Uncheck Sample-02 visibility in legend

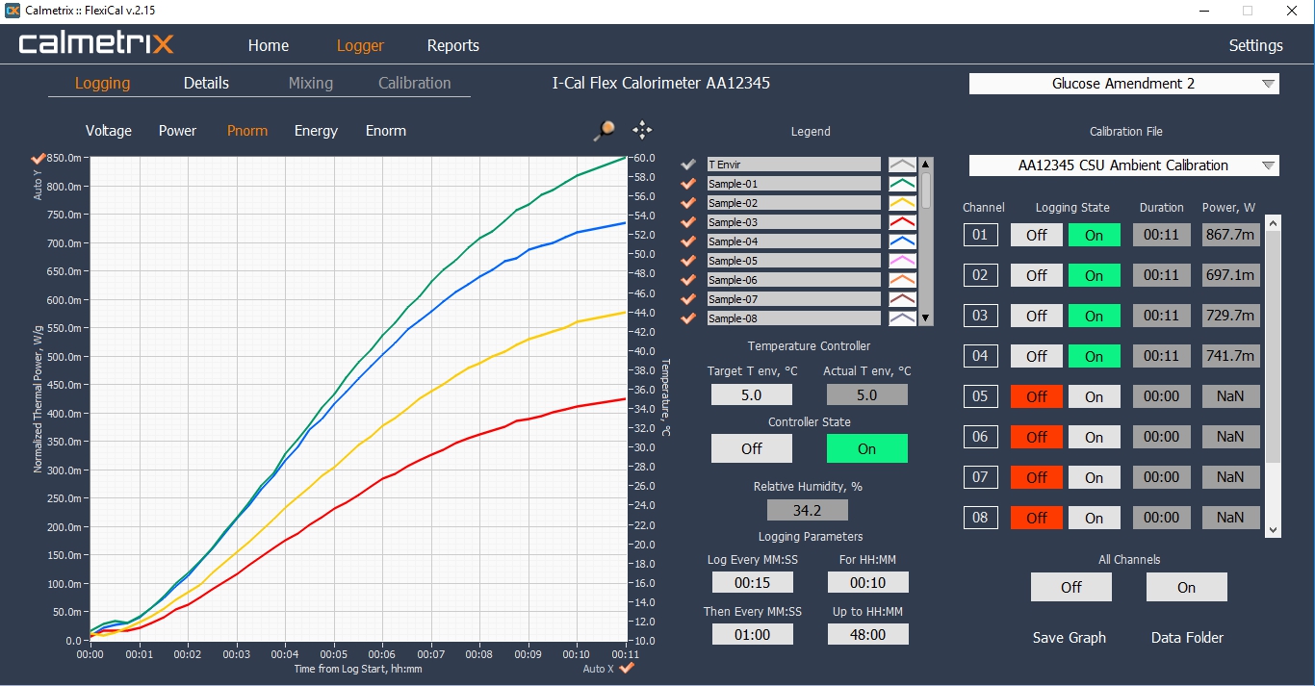pyautogui.click(x=688, y=203)
